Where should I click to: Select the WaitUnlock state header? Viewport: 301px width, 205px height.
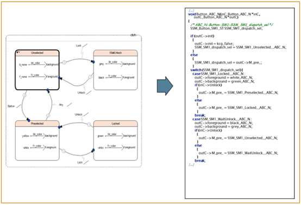[116, 53]
